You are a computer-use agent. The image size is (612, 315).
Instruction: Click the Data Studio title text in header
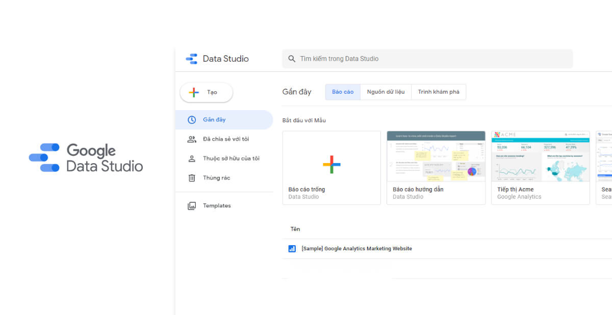point(225,59)
